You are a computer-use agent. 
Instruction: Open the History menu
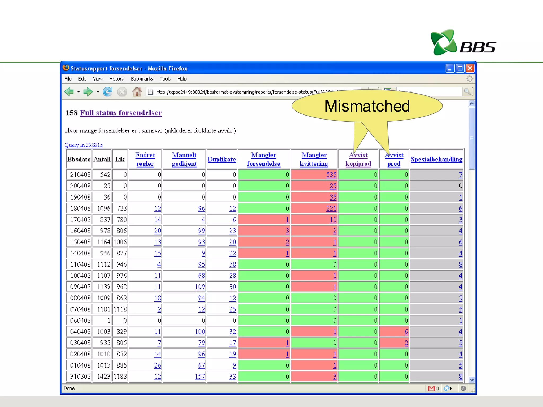[x=116, y=79]
